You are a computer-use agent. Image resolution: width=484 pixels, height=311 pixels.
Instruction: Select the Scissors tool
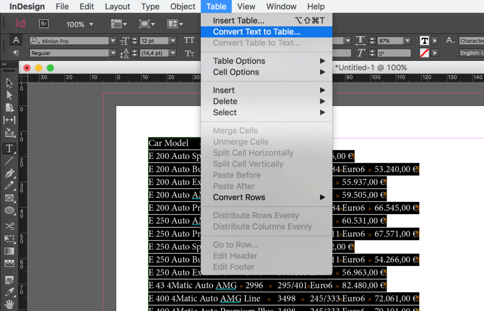coord(9,226)
